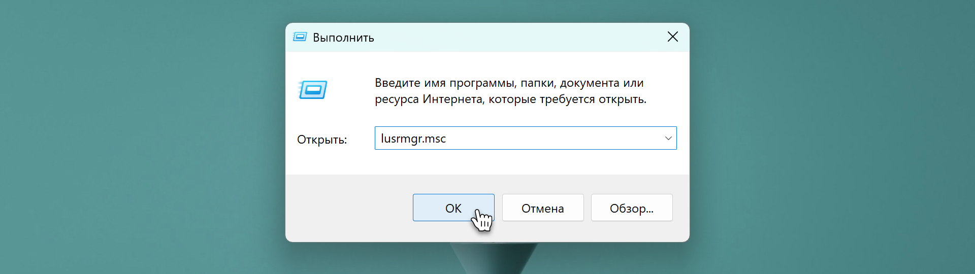Viewport: 975px width, 274px height.
Task: Close the Выполнить dialog with X
Action: pos(672,37)
